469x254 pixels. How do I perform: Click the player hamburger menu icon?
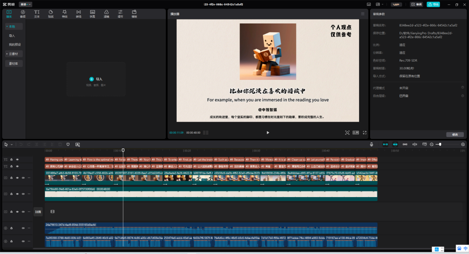click(x=363, y=14)
